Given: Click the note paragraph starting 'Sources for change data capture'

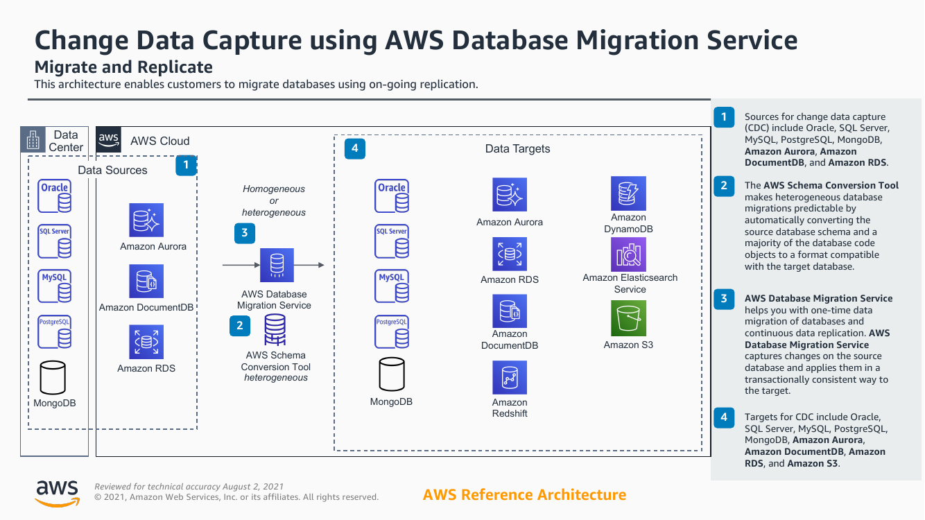Looking at the screenshot, I should pos(817,140).
